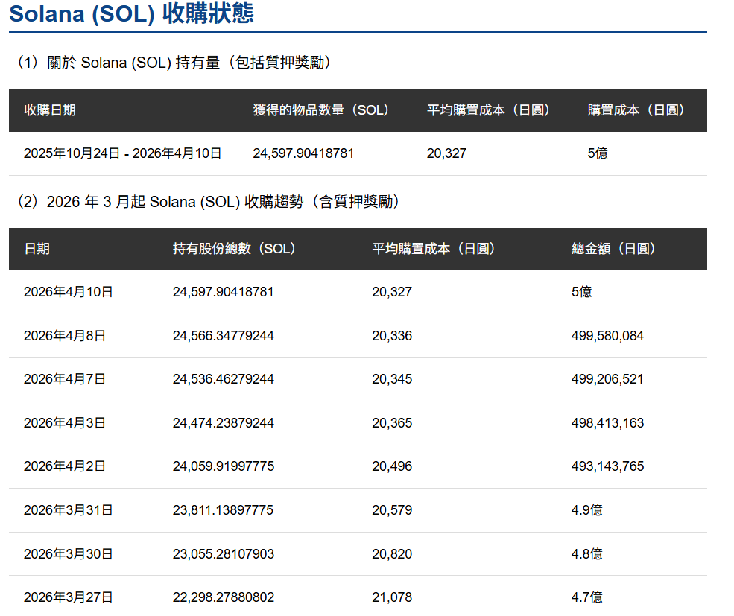Viewport: 734px width, 616px height.
Task: Click the 獲得的物品數量（SOL） column header
Action: tap(320, 110)
